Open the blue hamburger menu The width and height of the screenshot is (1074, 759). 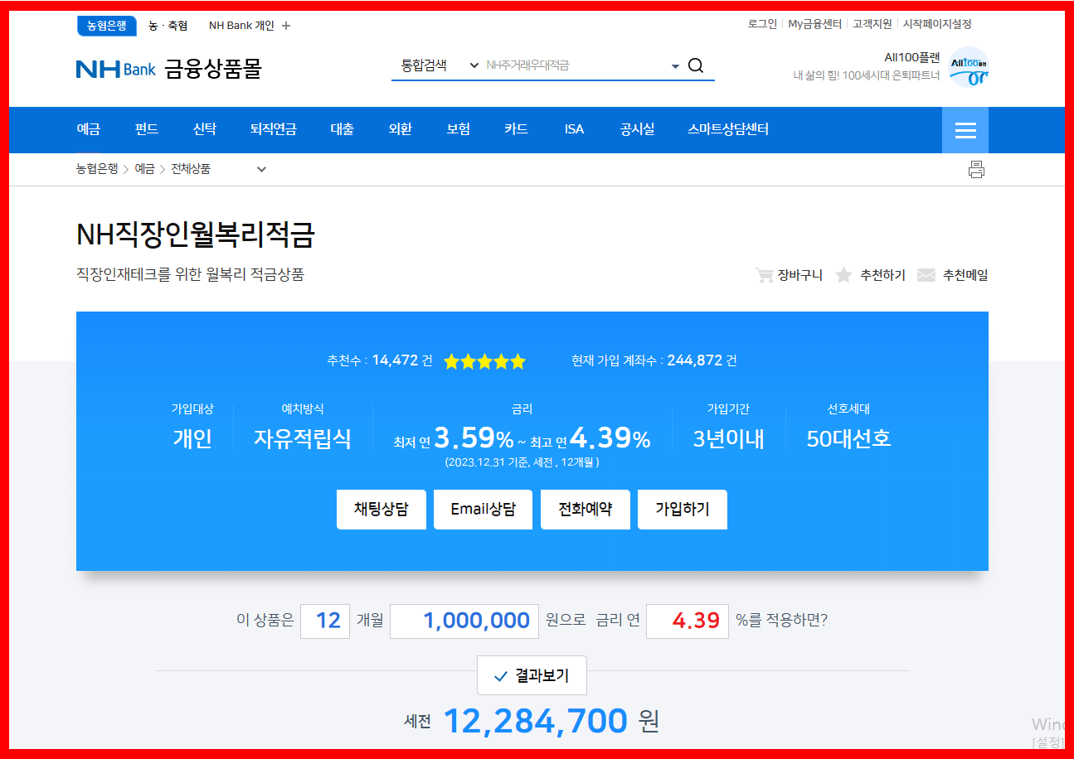pos(965,129)
